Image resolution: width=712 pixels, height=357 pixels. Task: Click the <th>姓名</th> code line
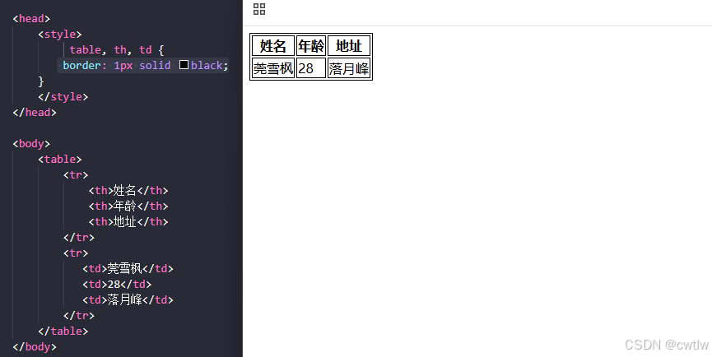pyautogui.click(x=128, y=191)
